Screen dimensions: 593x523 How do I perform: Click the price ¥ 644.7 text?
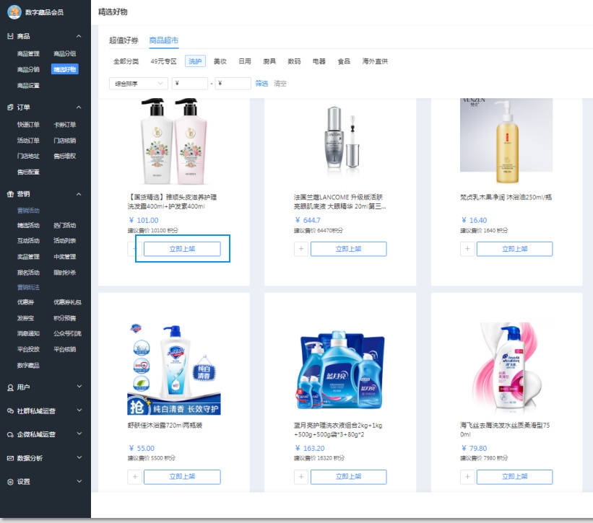pos(308,220)
